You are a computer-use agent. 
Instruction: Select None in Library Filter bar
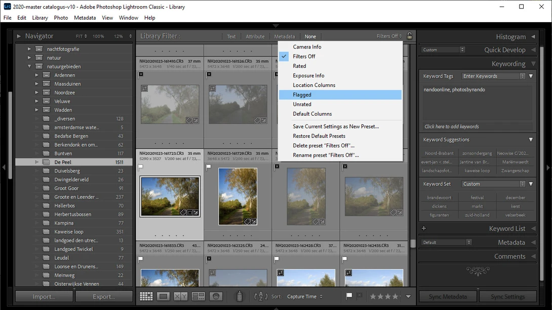click(x=310, y=36)
